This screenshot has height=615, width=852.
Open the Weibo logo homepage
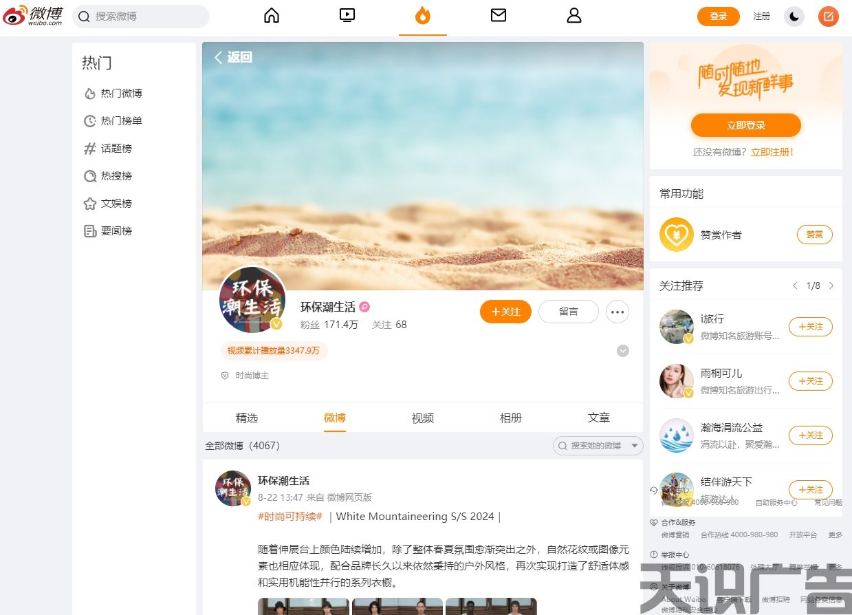33,15
